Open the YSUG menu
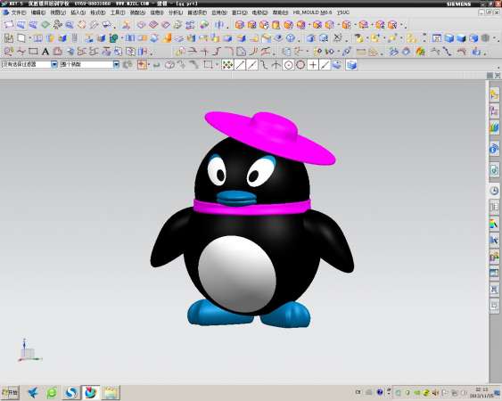 pos(343,12)
